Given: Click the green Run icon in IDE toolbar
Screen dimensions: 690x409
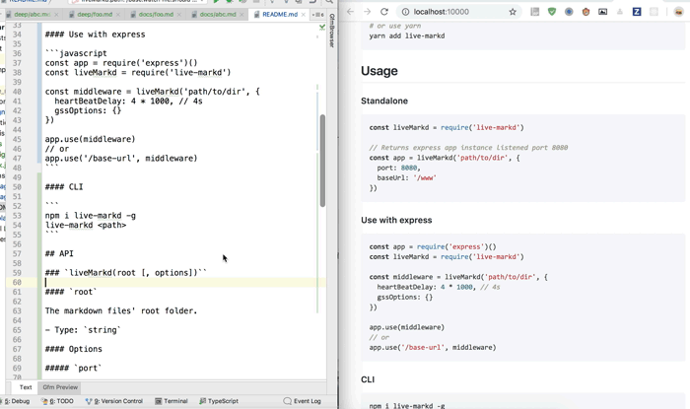Looking at the screenshot, I should click(216, 1).
